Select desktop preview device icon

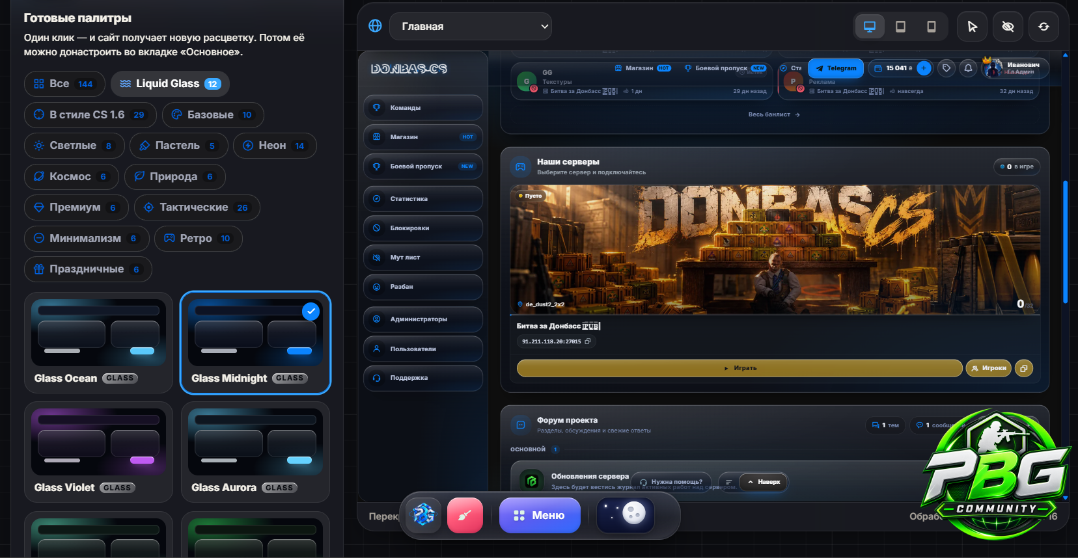click(x=870, y=27)
